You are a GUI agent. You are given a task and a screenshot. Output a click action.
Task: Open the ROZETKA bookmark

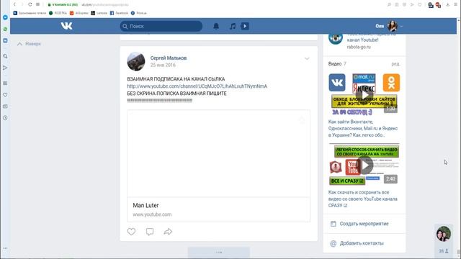point(58,13)
